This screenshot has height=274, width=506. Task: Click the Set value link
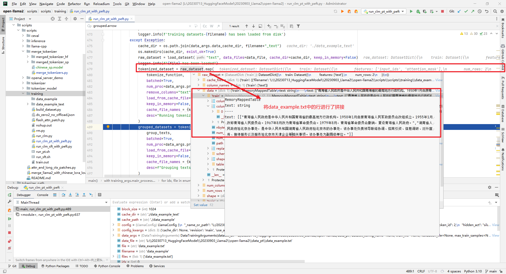click(200, 205)
